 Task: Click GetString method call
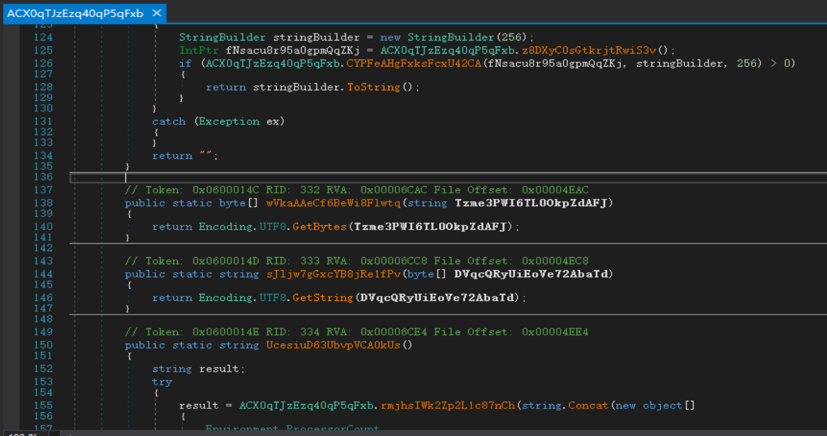click(323, 298)
